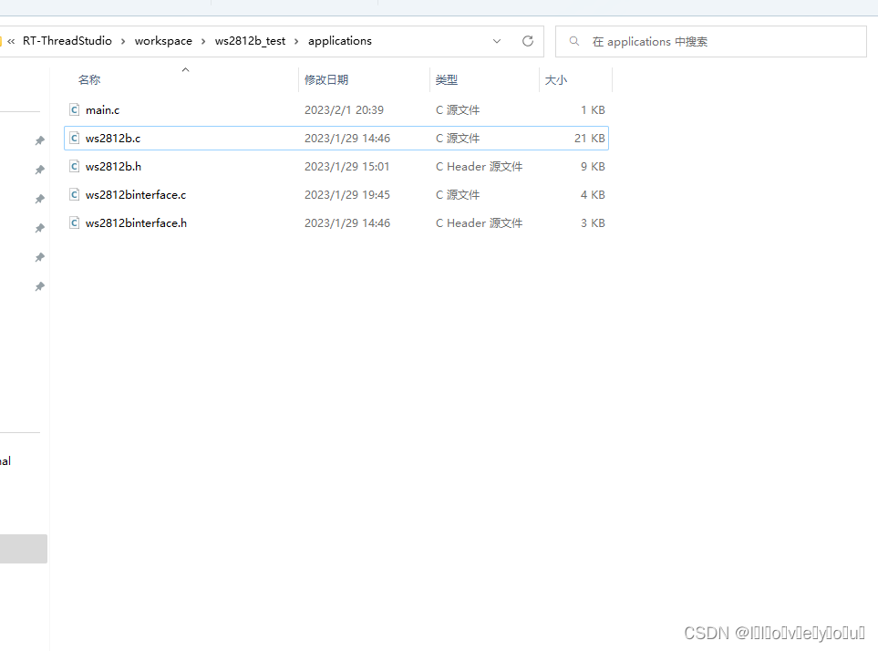The height and width of the screenshot is (651, 878).
Task: Open RT-ThreadStudio from the breadcrumb
Action: tap(68, 40)
